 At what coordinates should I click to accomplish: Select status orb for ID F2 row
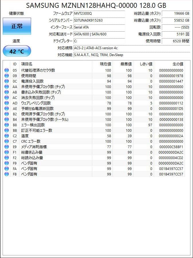pyautogui.click(x=7, y=158)
